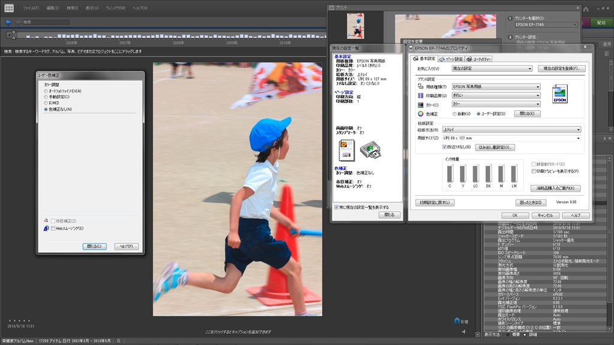Open the 用紙種類 paper type dropdown
The height and width of the screenshot is (345, 614).
coord(495,87)
